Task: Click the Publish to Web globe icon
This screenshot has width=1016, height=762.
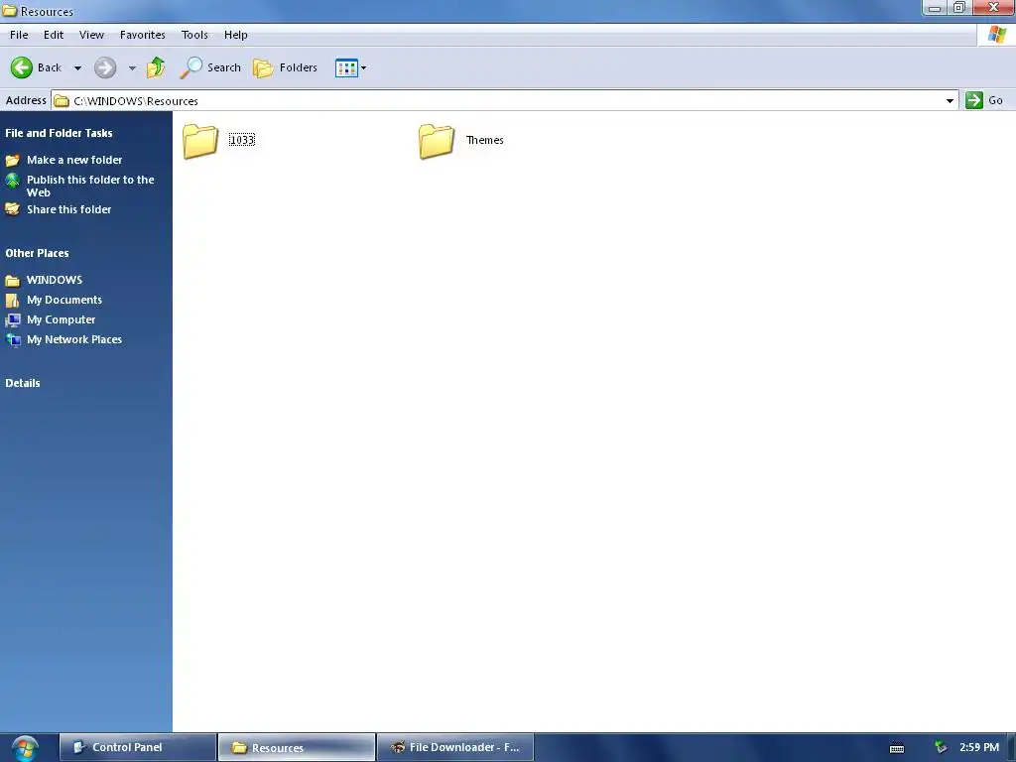Action: (x=12, y=181)
